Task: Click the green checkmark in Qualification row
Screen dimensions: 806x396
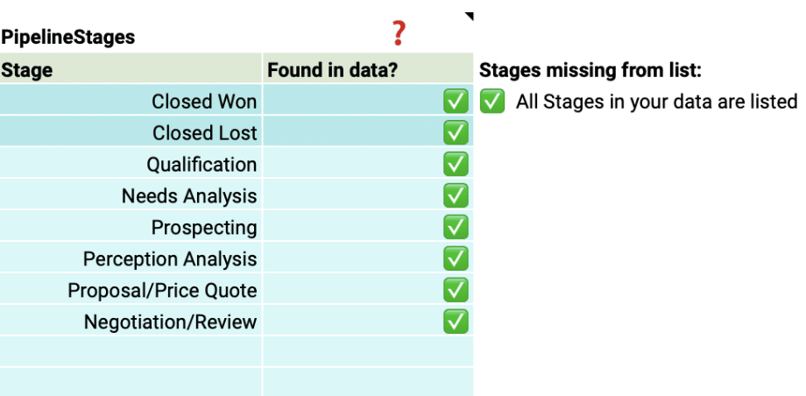Action: coord(456,165)
